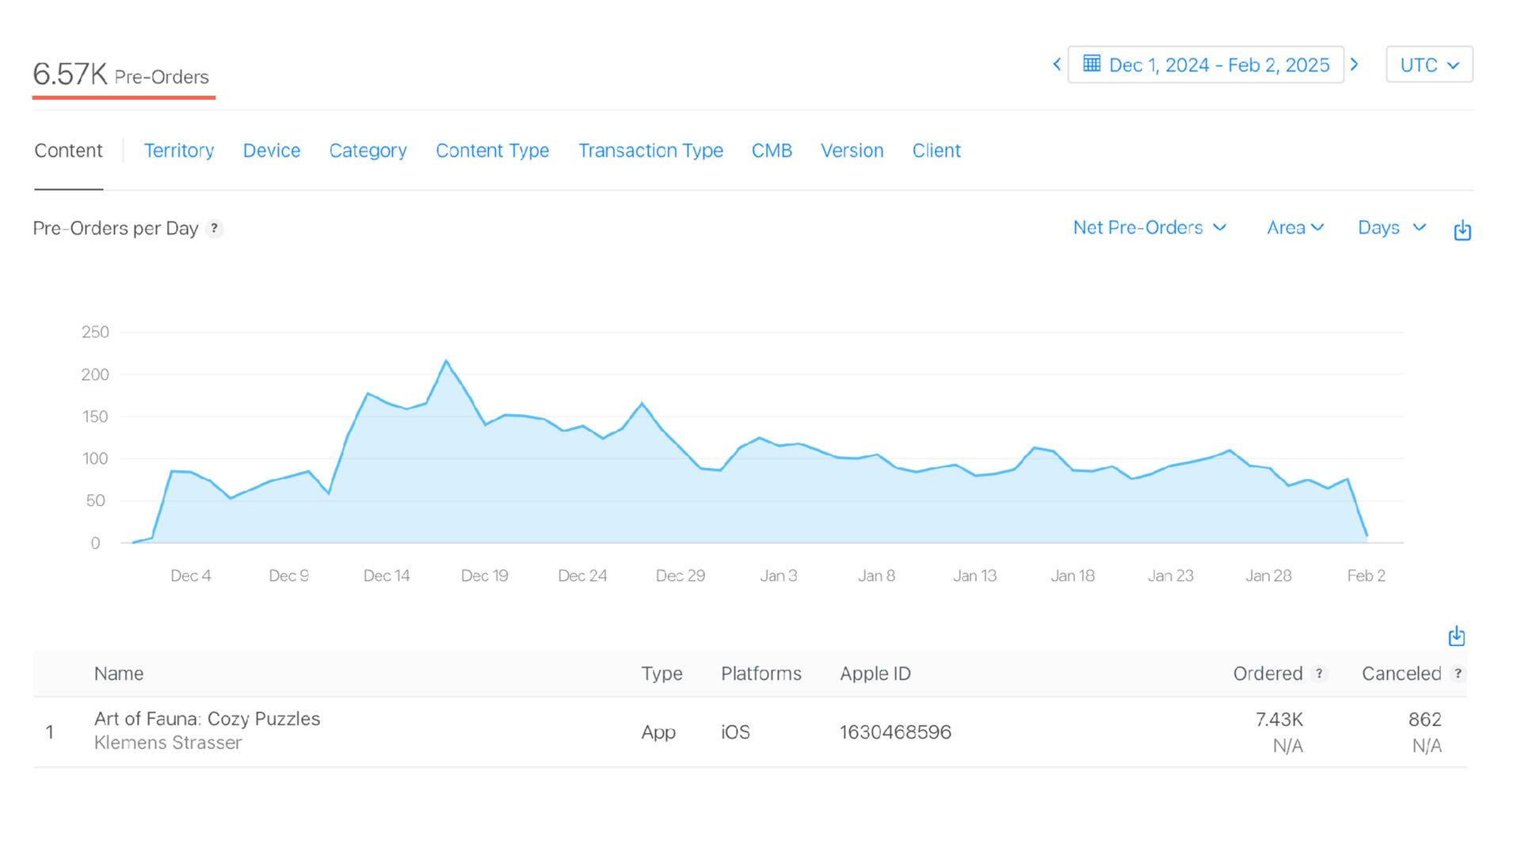Click help icon beside Pre-Orders per Day
Image resolution: width=1521 pixels, height=855 pixels.
pyautogui.click(x=214, y=229)
